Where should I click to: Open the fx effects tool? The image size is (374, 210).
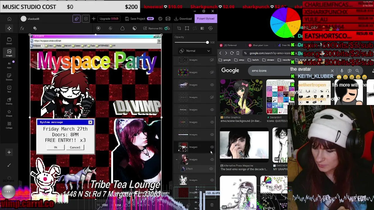tap(22, 28)
